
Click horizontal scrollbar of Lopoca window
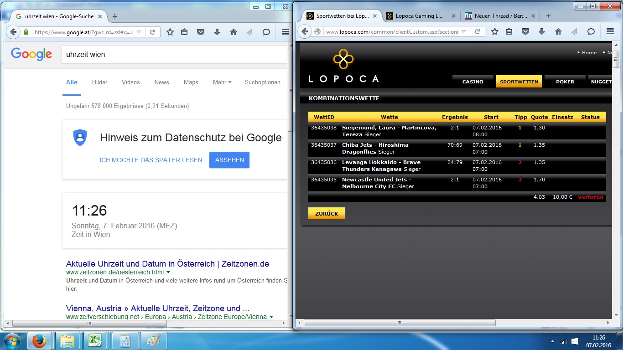tap(399, 323)
